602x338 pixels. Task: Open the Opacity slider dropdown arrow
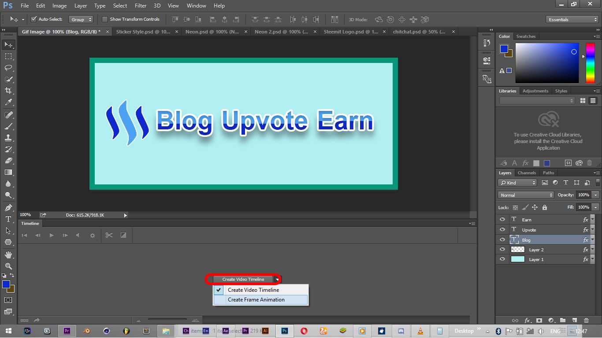click(596, 195)
